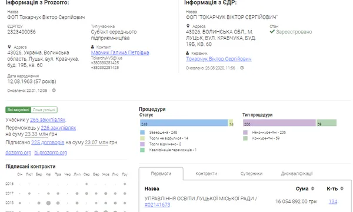Screen dimensions: 353x212
Task: Click the Неконкурентні legend swatch
Action: coord(245,132)
